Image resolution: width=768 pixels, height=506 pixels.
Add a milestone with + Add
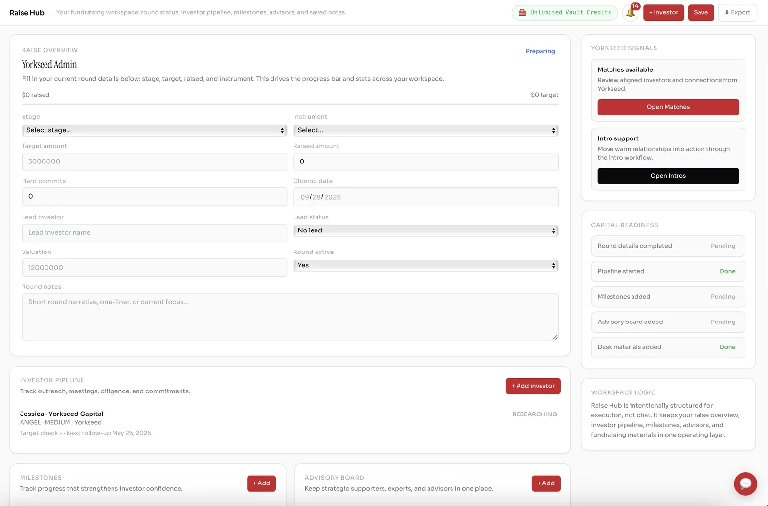point(261,483)
